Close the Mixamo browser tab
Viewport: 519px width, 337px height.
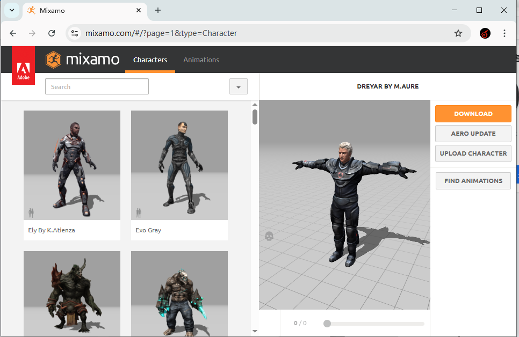pyautogui.click(x=139, y=10)
